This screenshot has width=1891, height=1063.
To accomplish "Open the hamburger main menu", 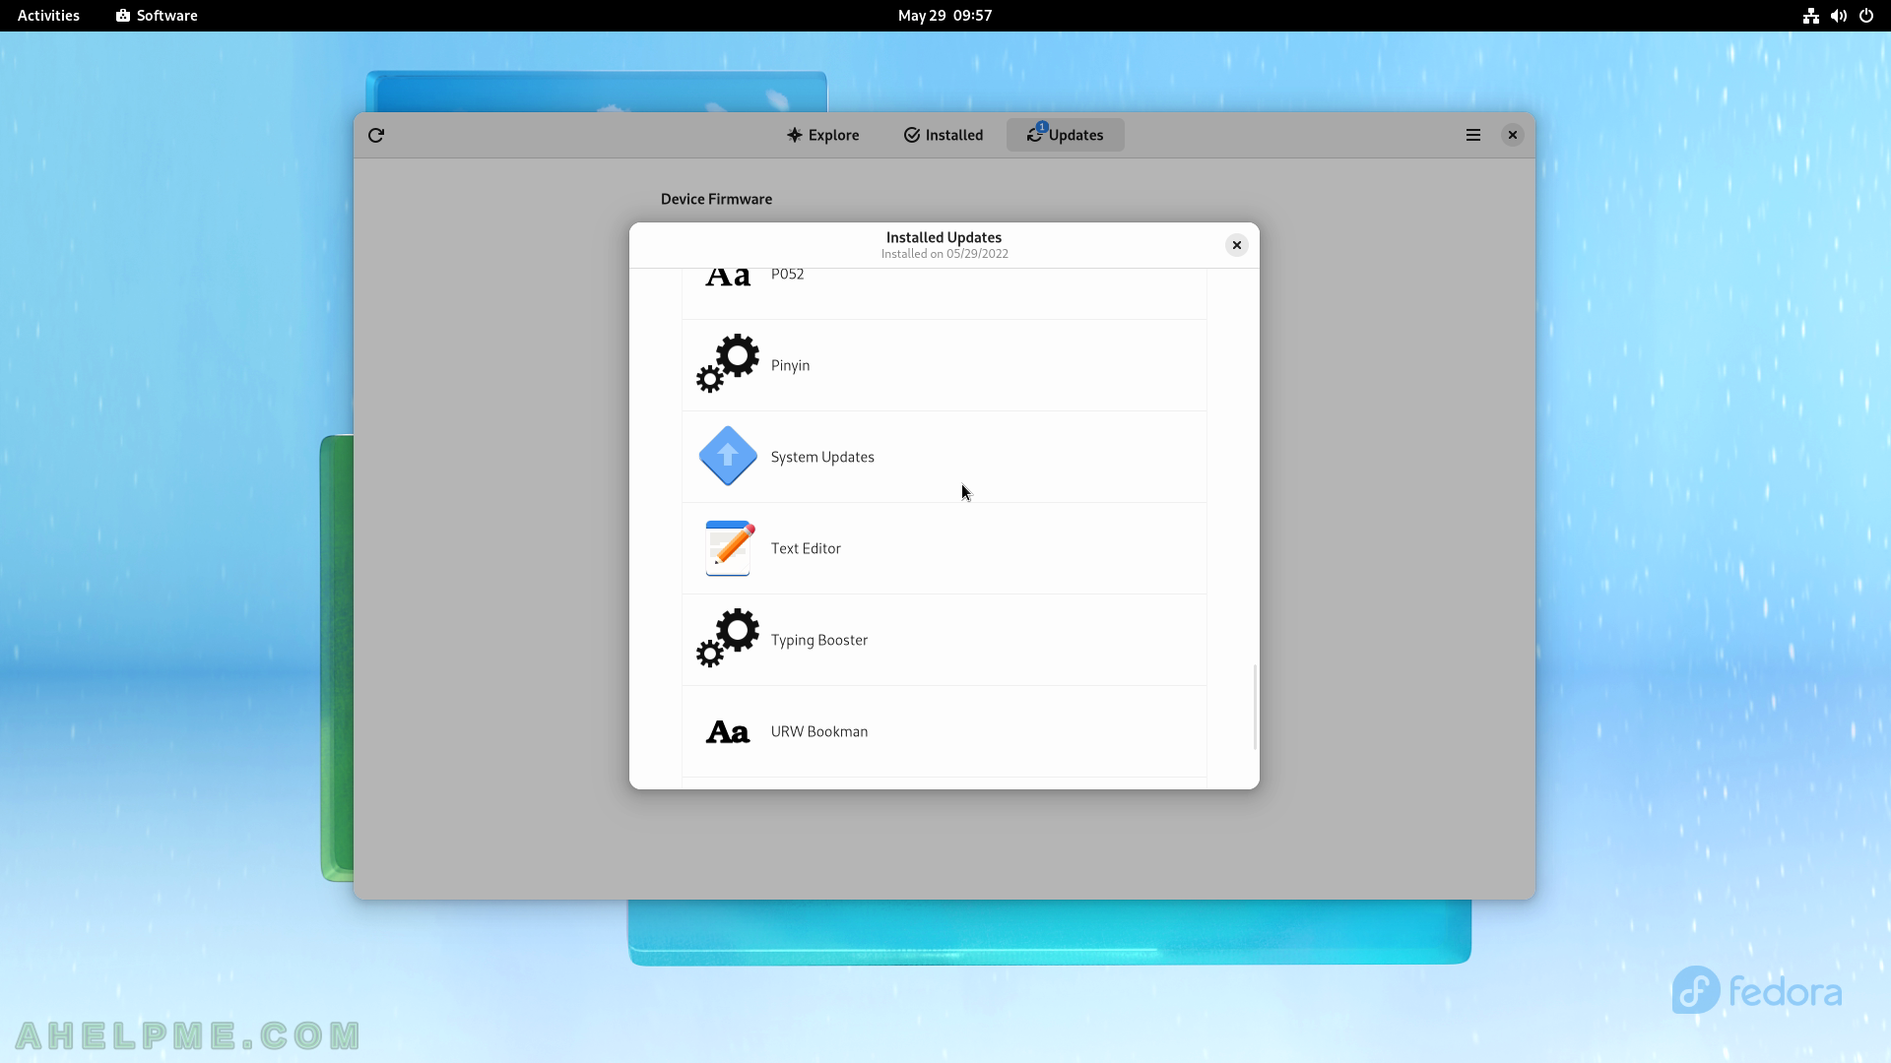I will click(1473, 135).
